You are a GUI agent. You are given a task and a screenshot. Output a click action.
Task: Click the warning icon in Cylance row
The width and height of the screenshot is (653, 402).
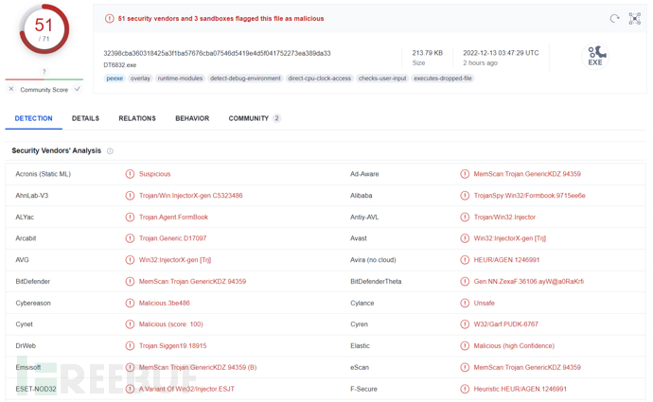pyautogui.click(x=465, y=303)
